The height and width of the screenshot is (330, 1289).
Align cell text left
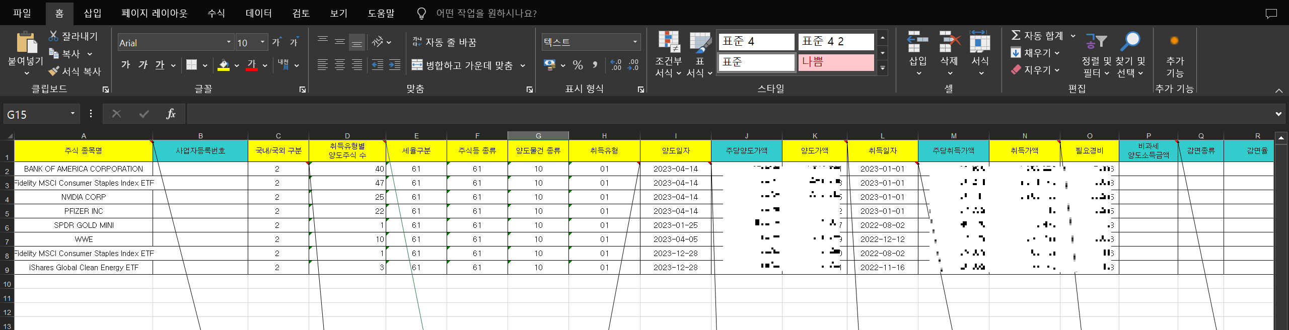323,65
